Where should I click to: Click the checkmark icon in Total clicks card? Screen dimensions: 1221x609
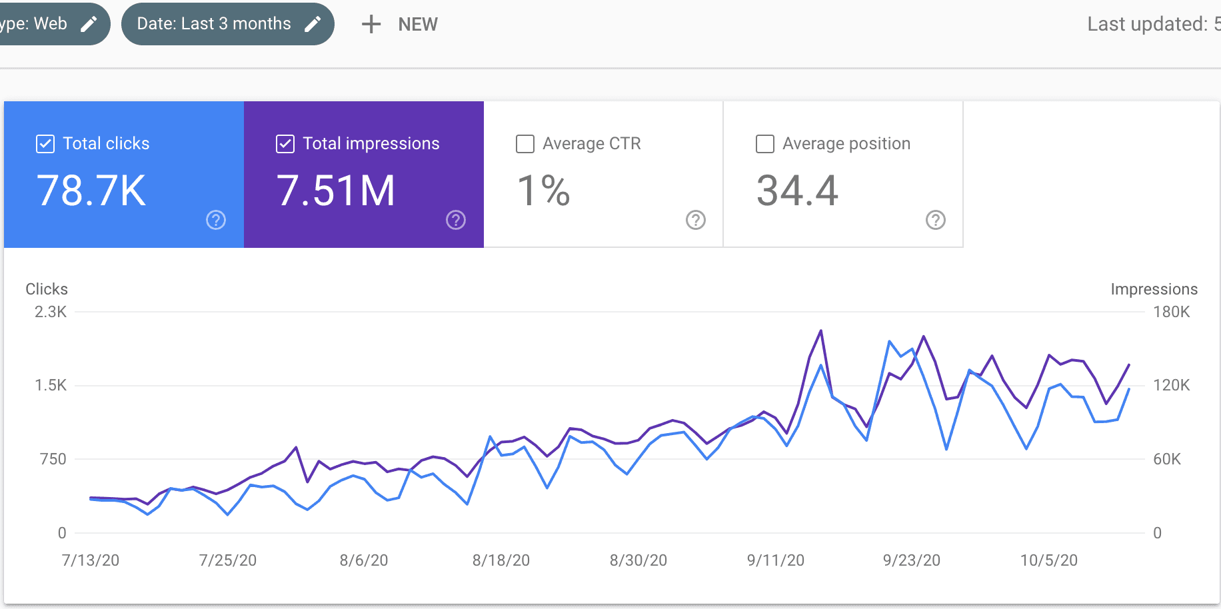click(44, 143)
